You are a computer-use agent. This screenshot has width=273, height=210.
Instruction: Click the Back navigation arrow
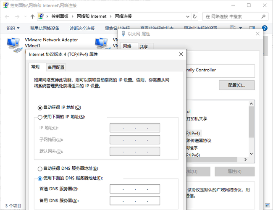[x=8, y=16]
